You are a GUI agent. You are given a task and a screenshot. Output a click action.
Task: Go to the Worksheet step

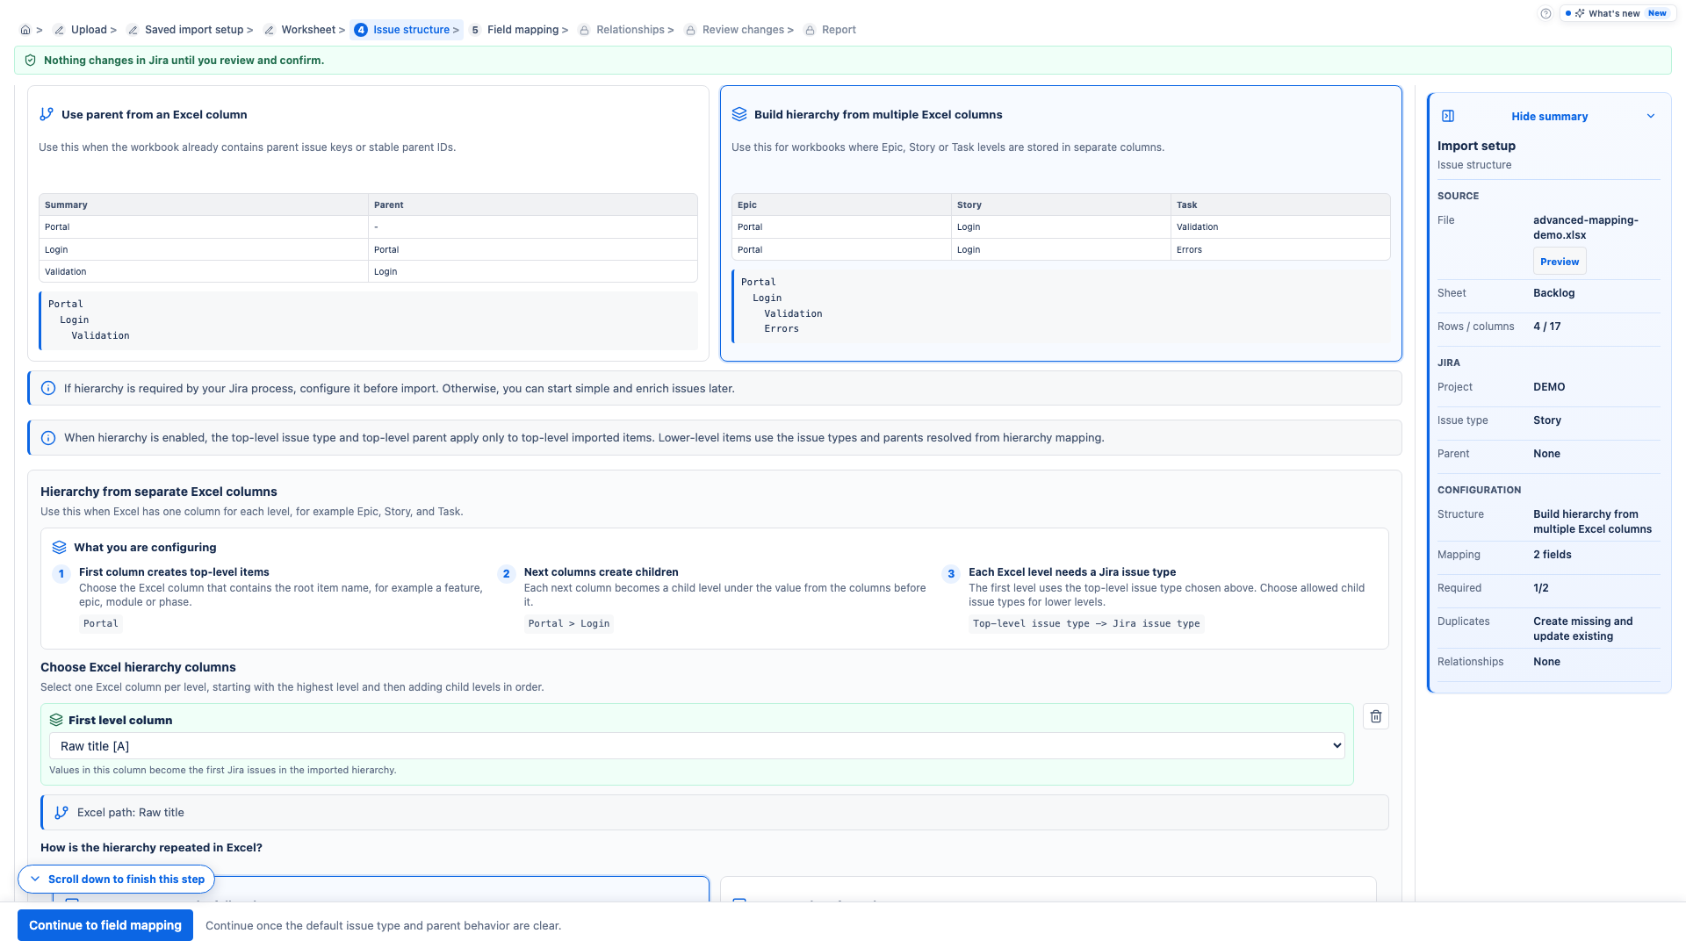[308, 30]
